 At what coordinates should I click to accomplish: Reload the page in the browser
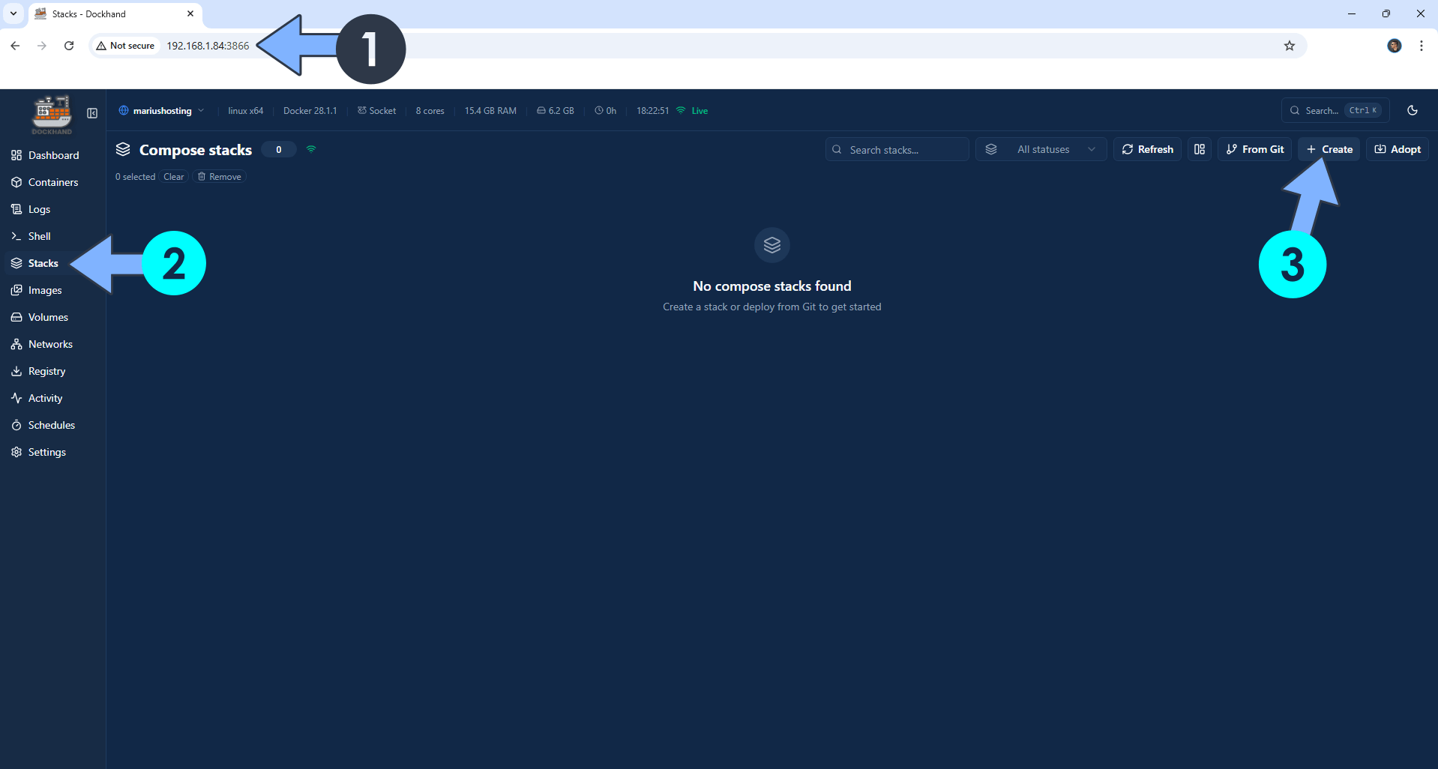tap(69, 46)
